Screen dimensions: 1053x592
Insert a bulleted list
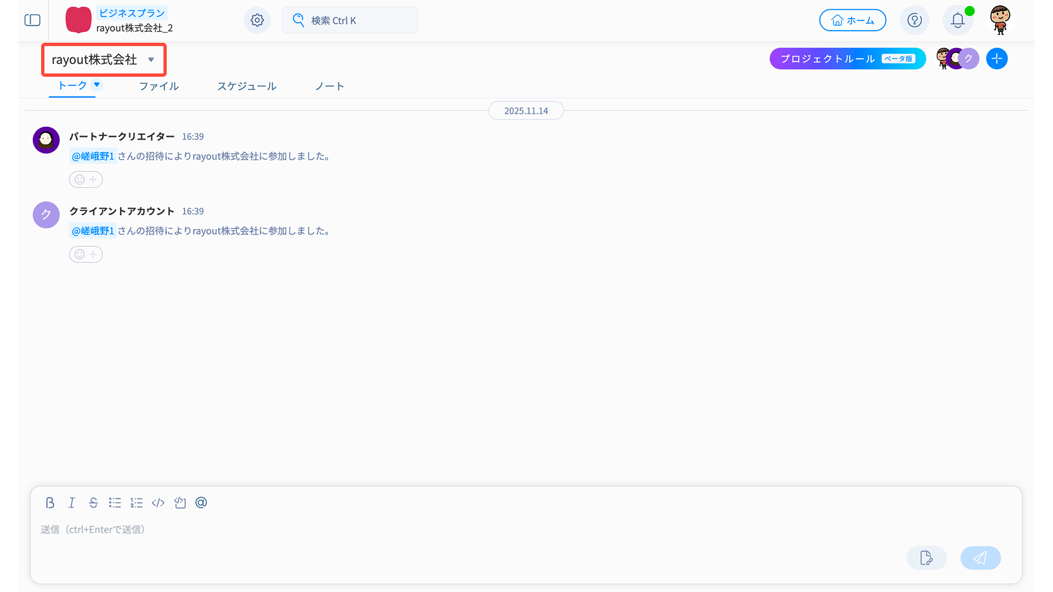115,503
